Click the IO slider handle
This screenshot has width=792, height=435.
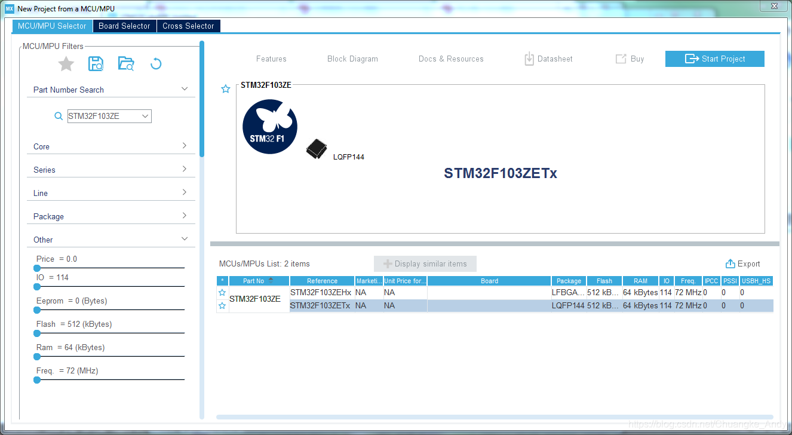tap(37, 287)
